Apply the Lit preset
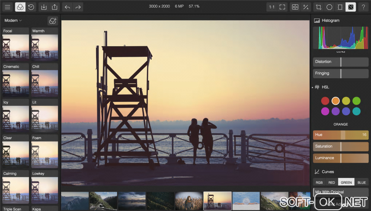Image resolution: width=371 pixels, height=211 pixels. (x=45, y=116)
